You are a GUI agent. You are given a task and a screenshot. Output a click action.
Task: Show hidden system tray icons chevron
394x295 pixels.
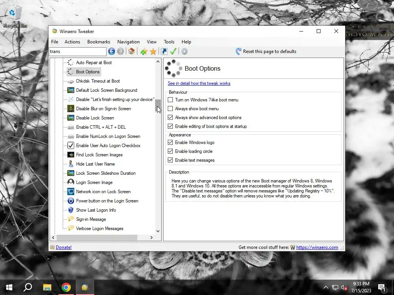point(326,287)
